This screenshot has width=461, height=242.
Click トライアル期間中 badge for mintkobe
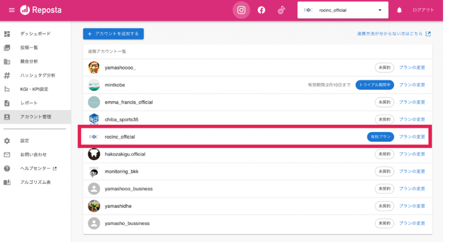tap(375, 85)
